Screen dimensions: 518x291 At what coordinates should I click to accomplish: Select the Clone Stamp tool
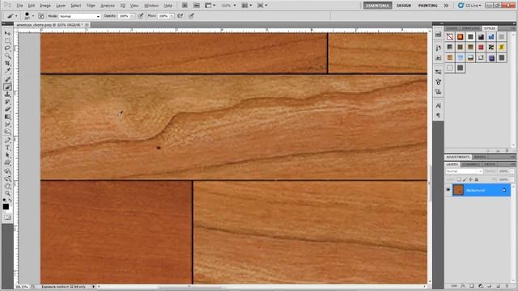pos(7,95)
